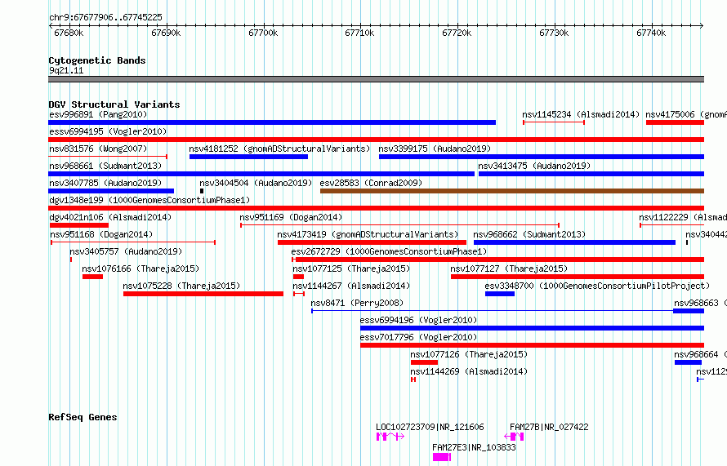The height and width of the screenshot is (466, 727).
Task: Select nsv1144267 (Alsmadi2014) label
Action: (x=351, y=286)
